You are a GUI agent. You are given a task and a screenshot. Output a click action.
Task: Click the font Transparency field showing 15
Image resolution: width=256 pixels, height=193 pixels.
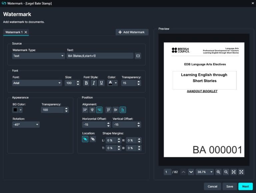point(129,83)
